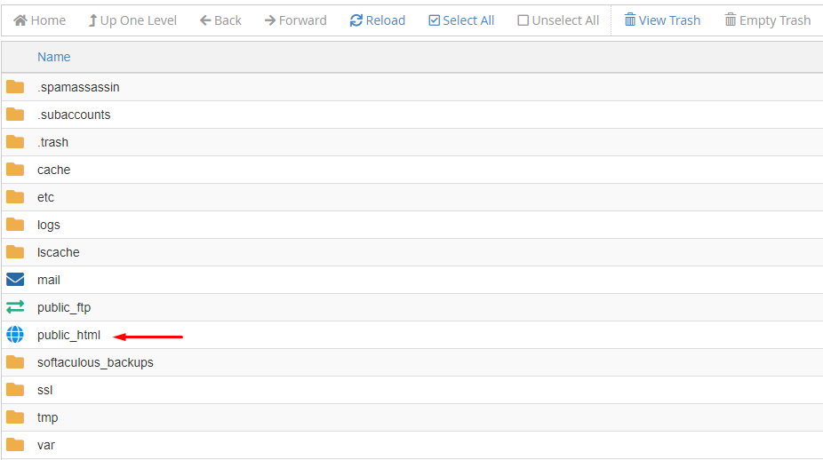Open View Trash
The height and width of the screenshot is (460, 823).
tap(662, 20)
